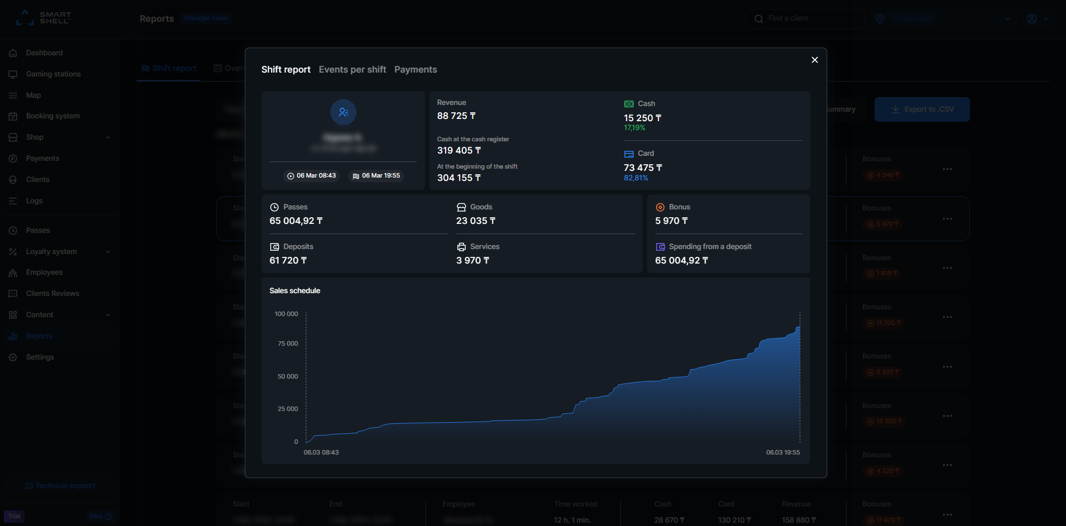View Clients Reviews
1066x526 pixels.
tap(52, 293)
